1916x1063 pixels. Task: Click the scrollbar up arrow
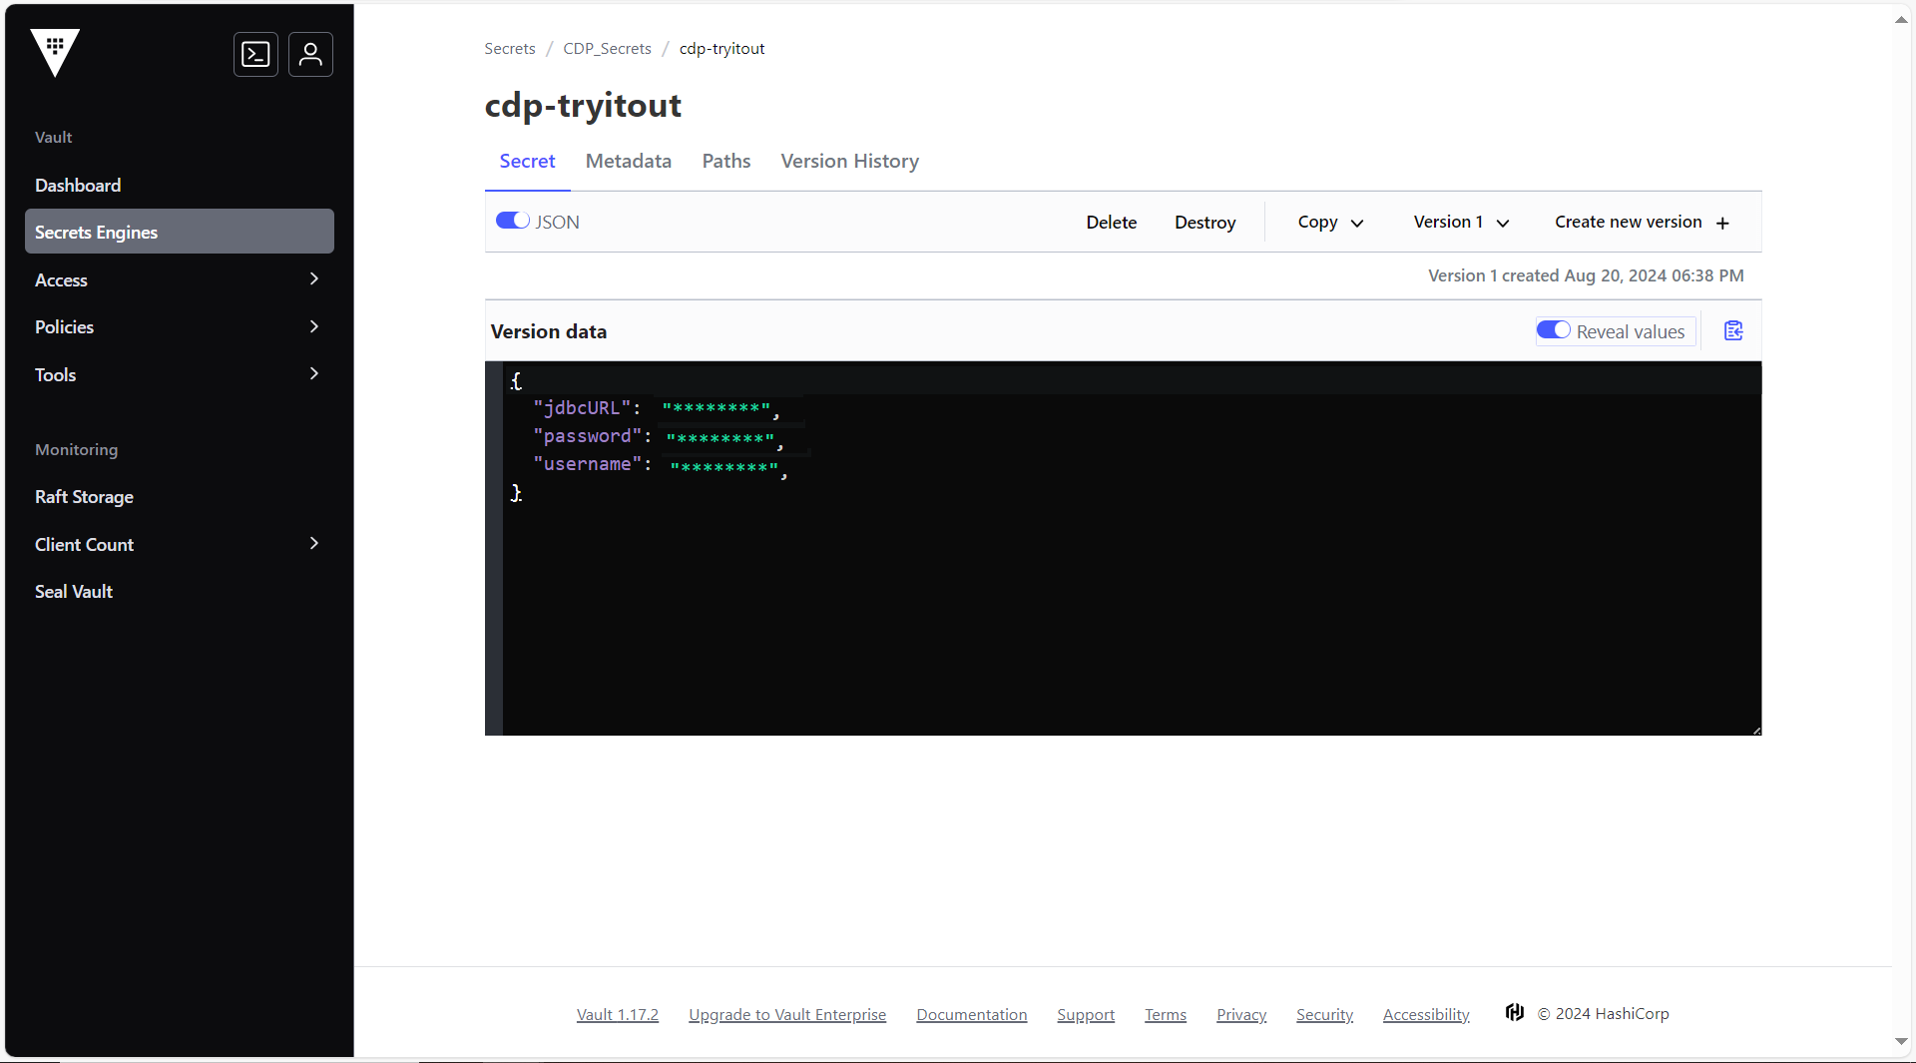[1901, 20]
